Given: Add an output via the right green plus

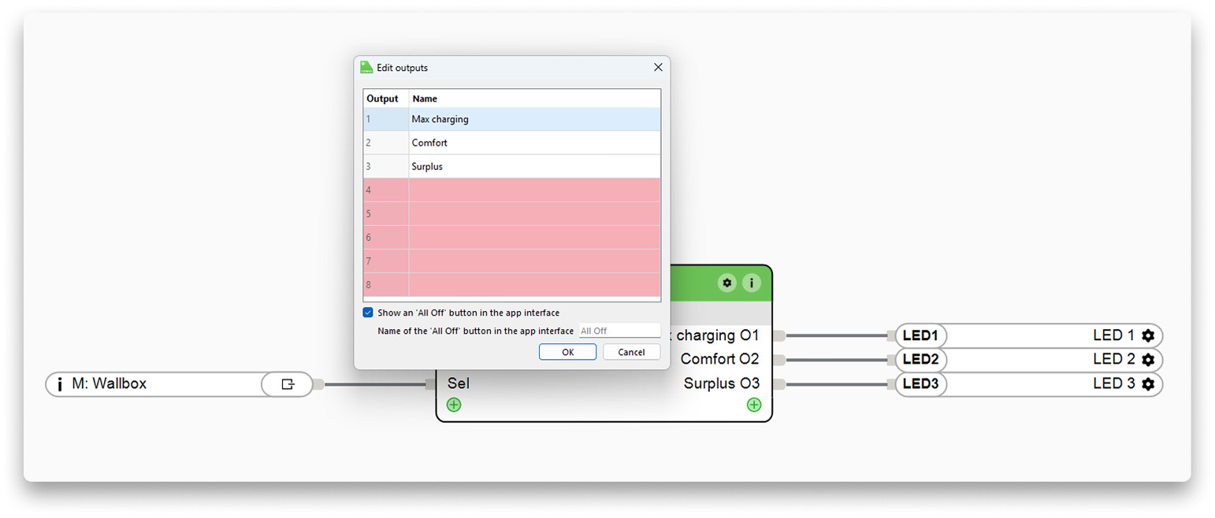Looking at the screenshot, I should point(754,404).
